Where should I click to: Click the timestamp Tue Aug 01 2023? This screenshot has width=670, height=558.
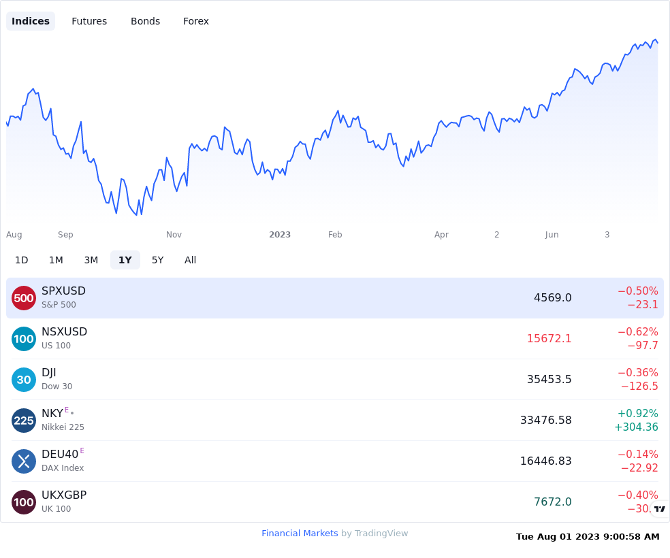(588, 537)
